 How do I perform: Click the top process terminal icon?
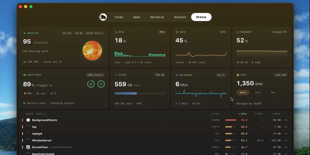click(28, 127)
